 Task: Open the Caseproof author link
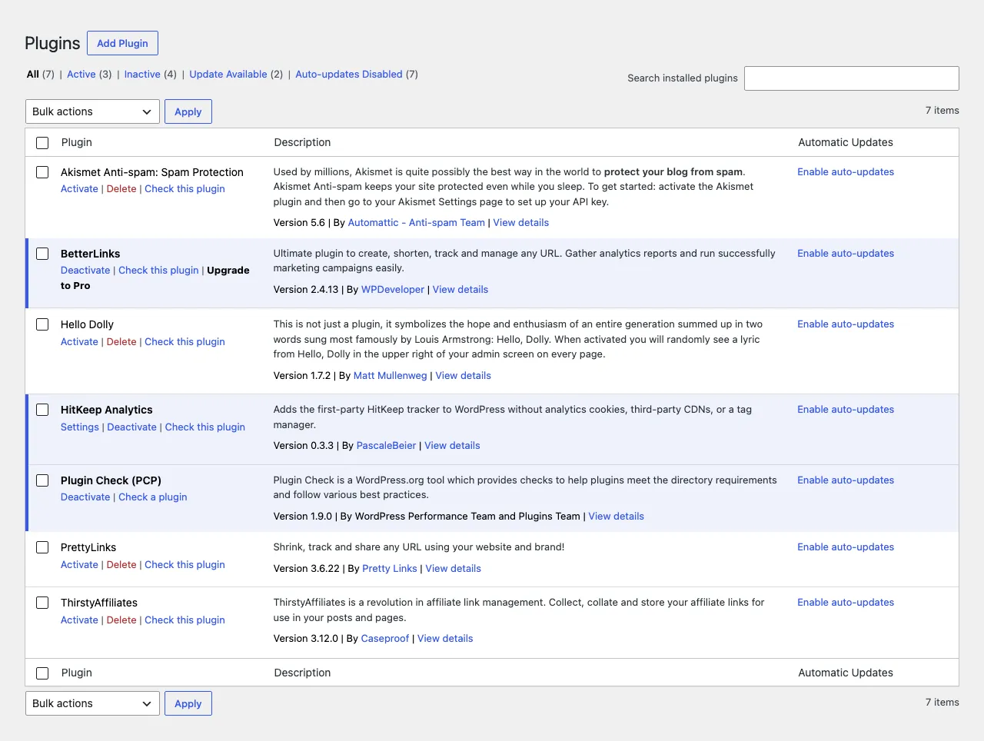pyautogui.click(x=385, y=639)
